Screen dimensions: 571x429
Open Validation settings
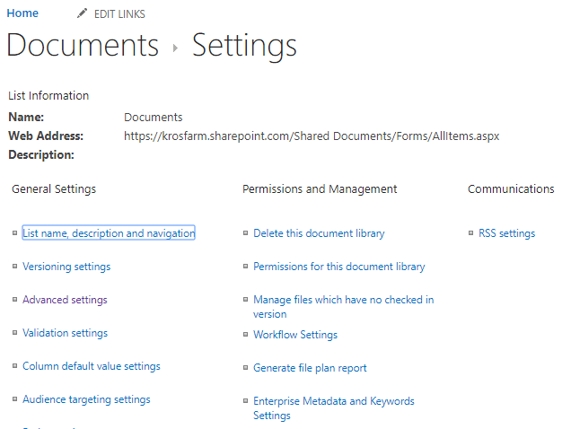click(x=66, y=332)
